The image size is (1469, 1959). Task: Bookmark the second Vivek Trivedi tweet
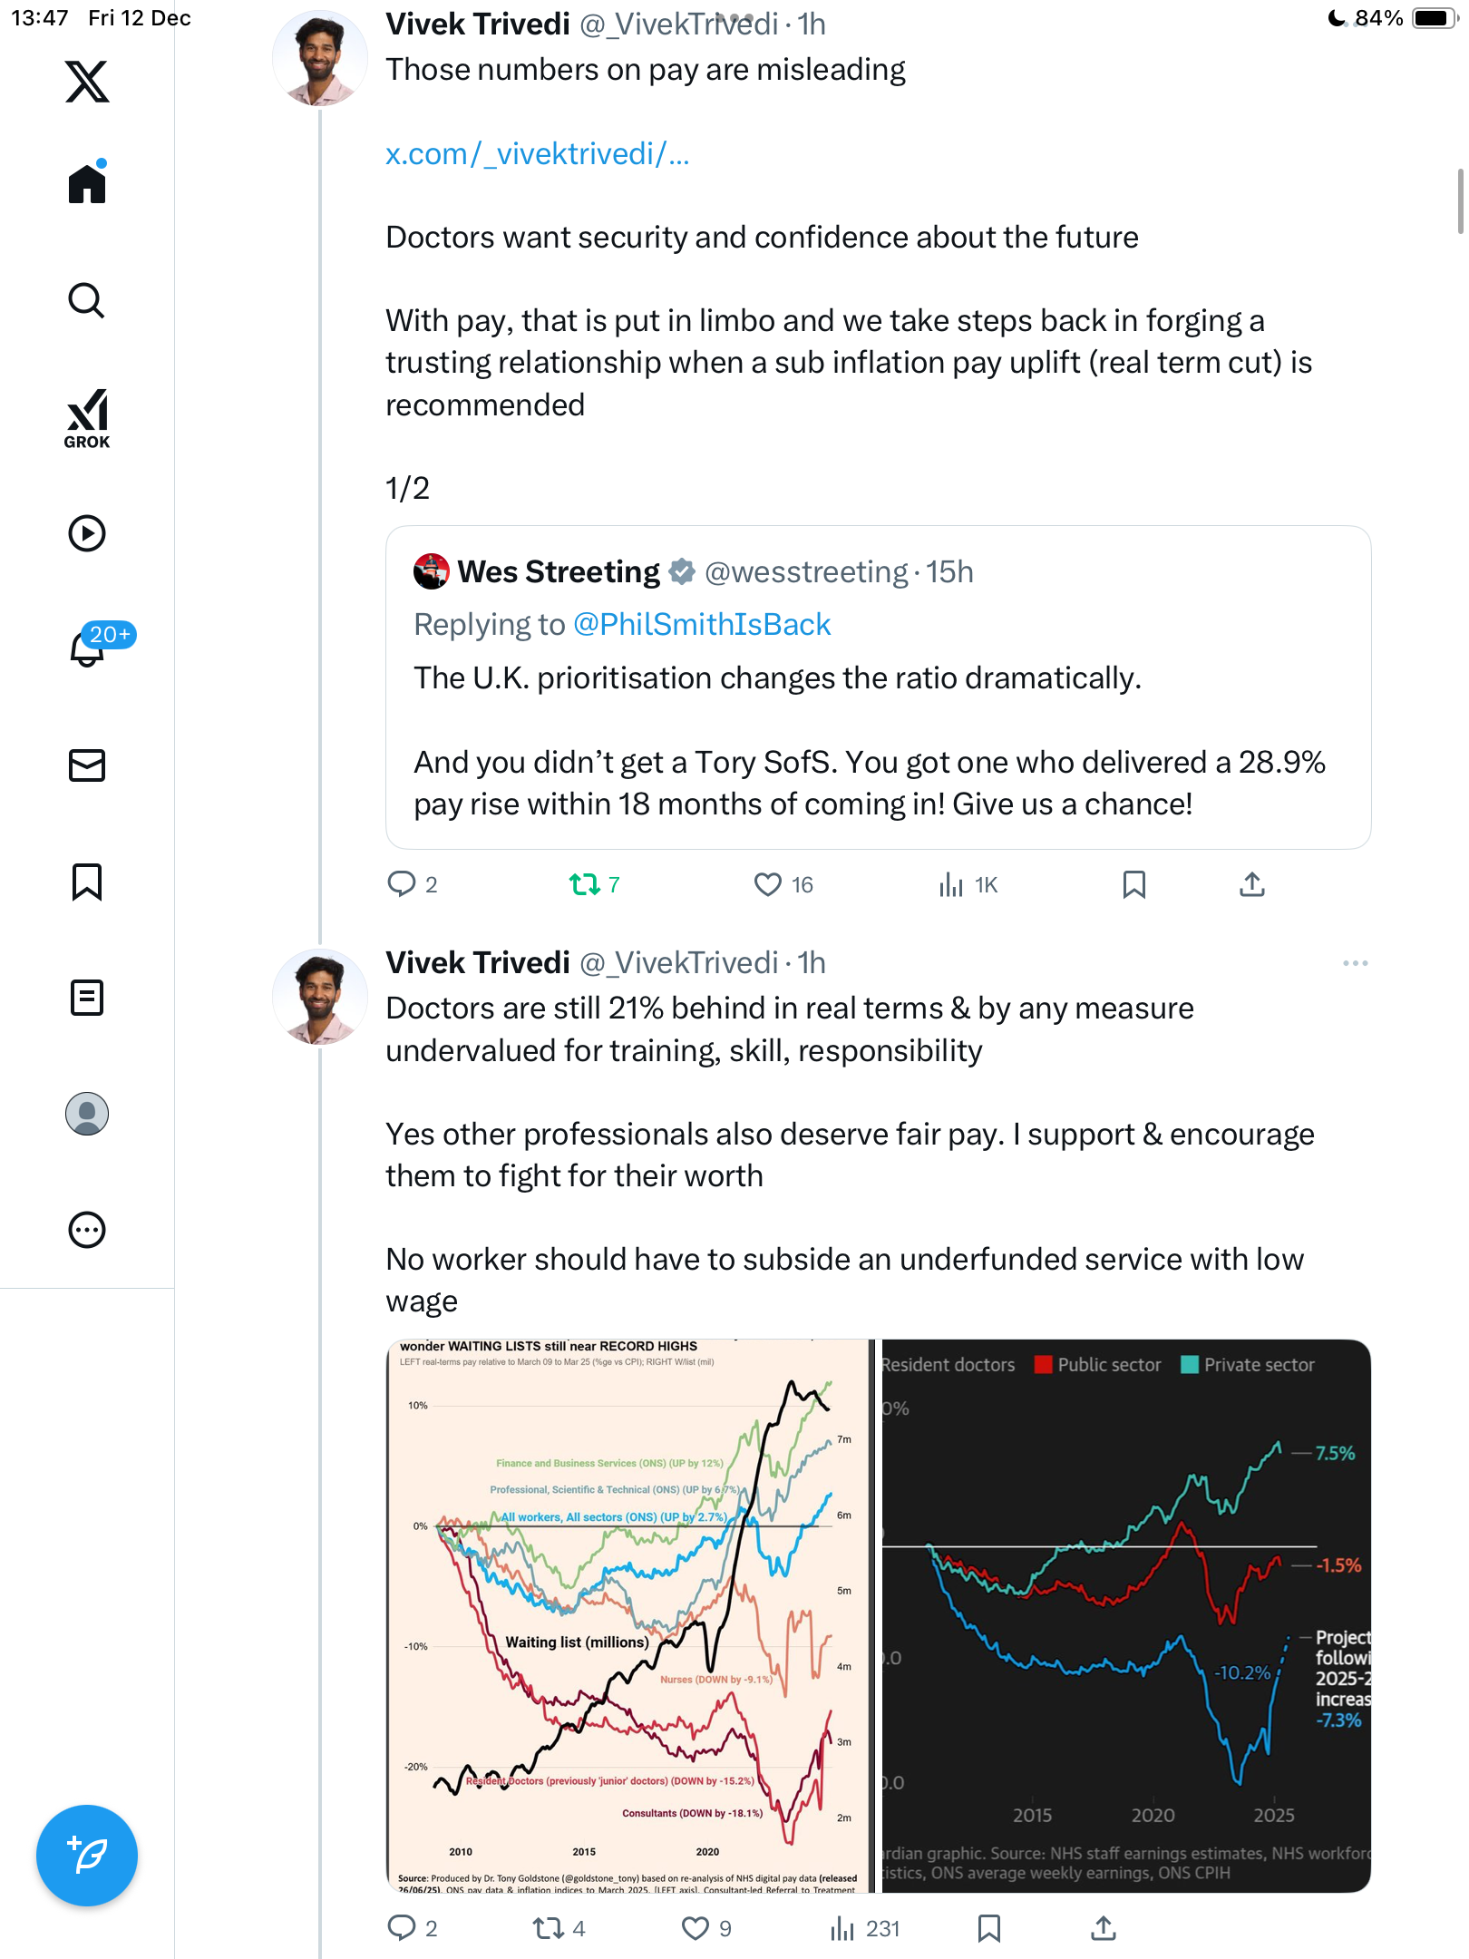click(x=989, y=1928)
